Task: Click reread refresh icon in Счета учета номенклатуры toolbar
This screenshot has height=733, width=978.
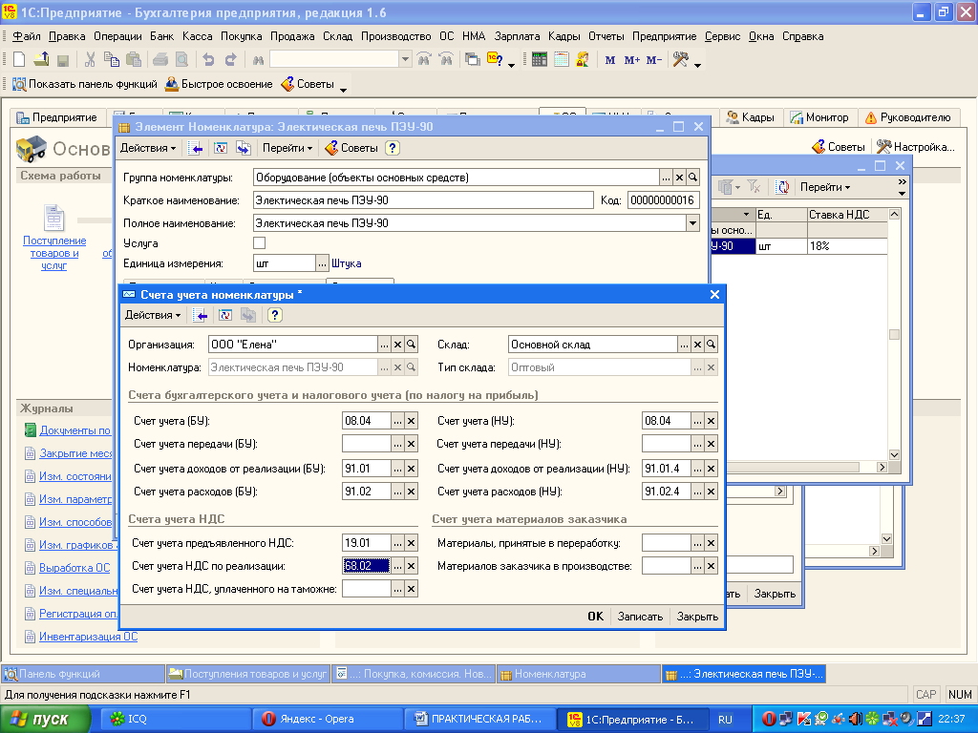Action: [225, 315]
